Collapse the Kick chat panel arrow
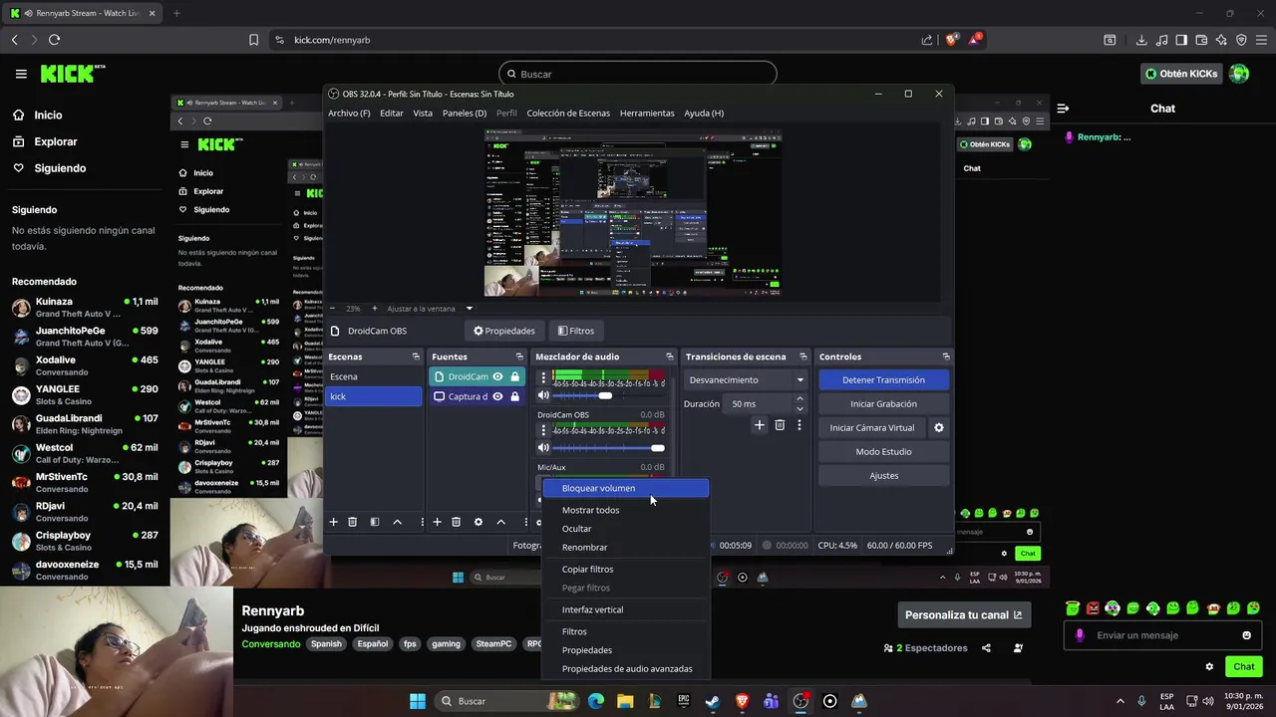Screen dimensions: 1276x717 (x=1064, y=109)
